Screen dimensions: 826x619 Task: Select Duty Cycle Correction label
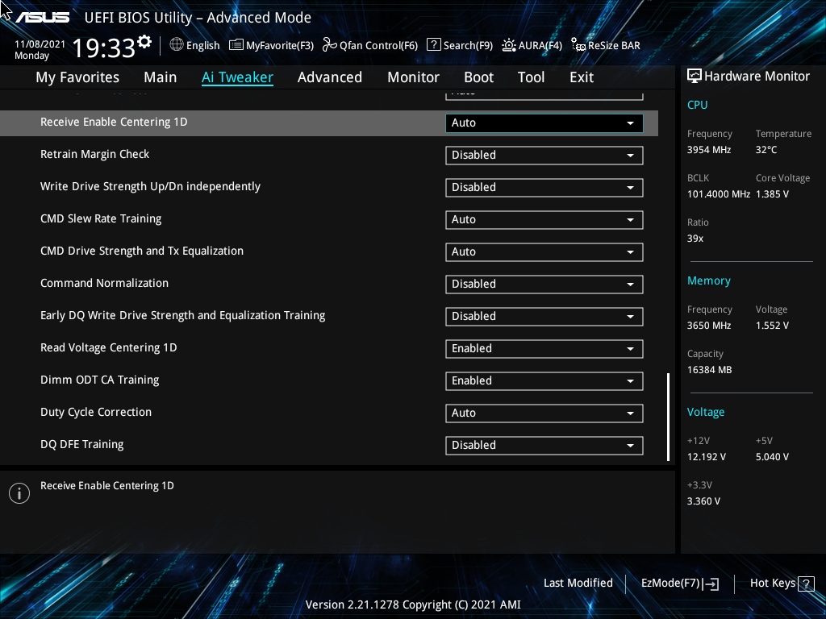pyautogui.click(x=96, y=412)
